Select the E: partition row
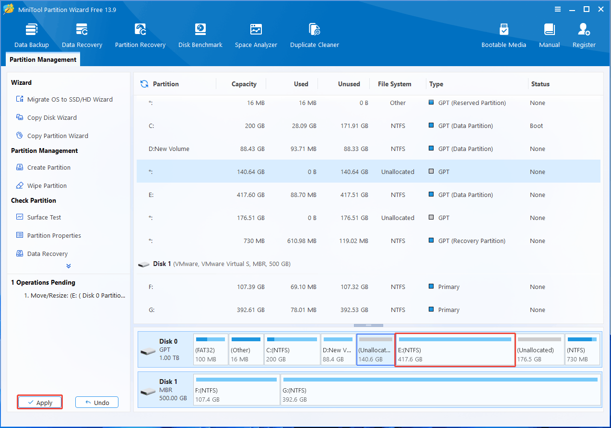Screen dimensions: 611x428 (x=368, y=195)
